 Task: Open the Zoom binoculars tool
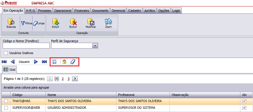[x=108, y=23]
